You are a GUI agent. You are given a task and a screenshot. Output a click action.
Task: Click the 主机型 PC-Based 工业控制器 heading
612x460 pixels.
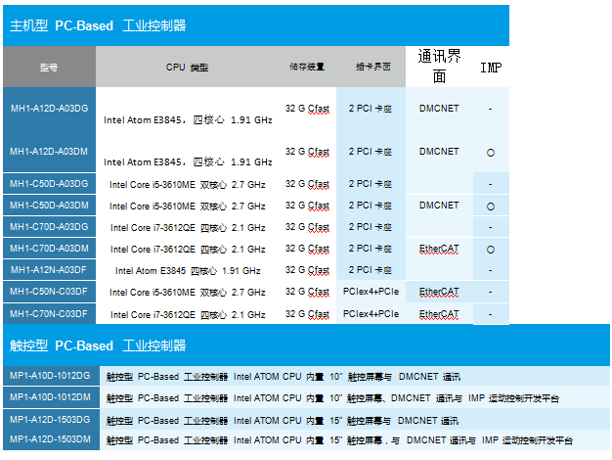pos(98,25)
